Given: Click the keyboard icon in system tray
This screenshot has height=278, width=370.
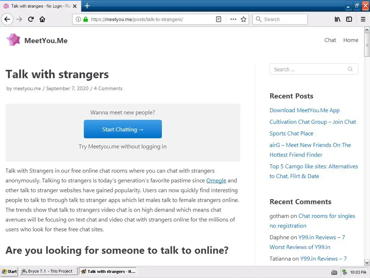Looking at the screenshot, I should click(334, 272).
